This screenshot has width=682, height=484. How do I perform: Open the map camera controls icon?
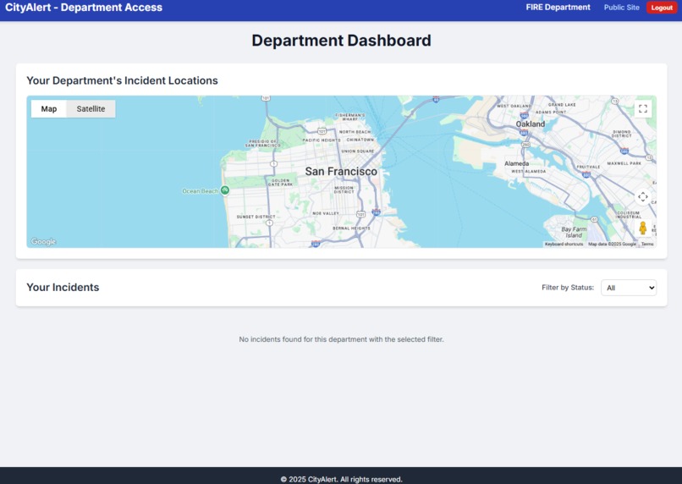(642, 197)
